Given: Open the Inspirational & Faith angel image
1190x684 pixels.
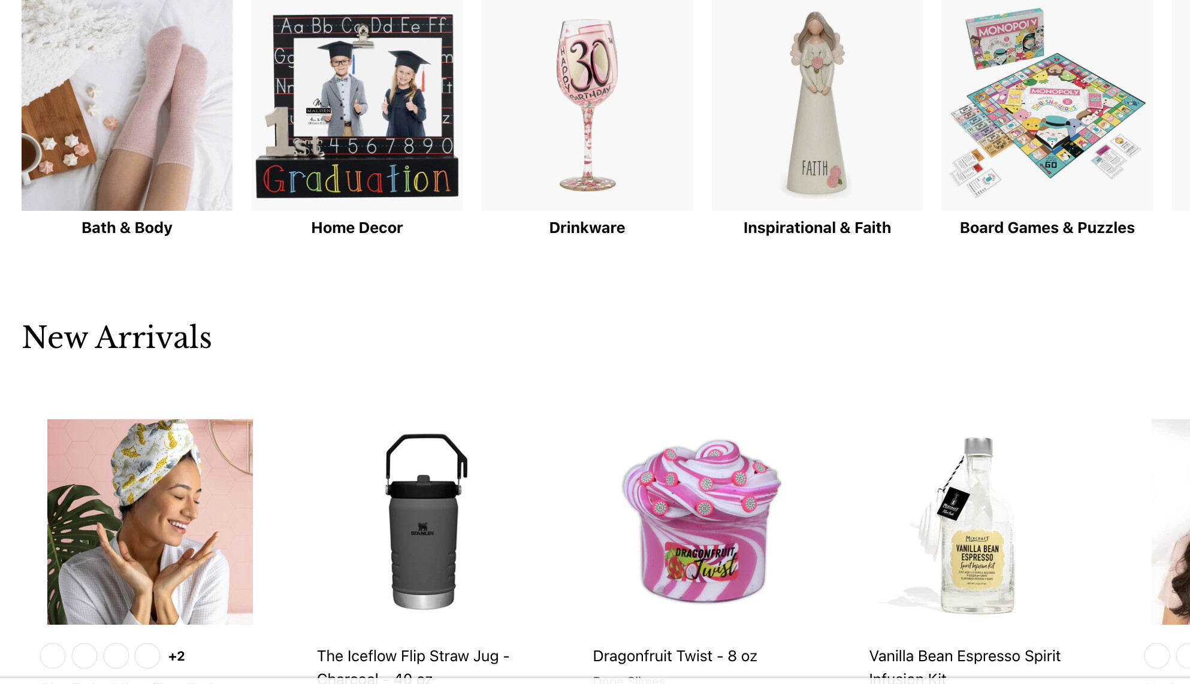Looking at the screenshot, I should pyautogui.click(x=817, y=105).
